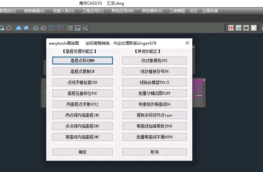This screenshot has height=172, width=263.
Task: Click 多点间内插高程2NC button
Action: point(83,126)
